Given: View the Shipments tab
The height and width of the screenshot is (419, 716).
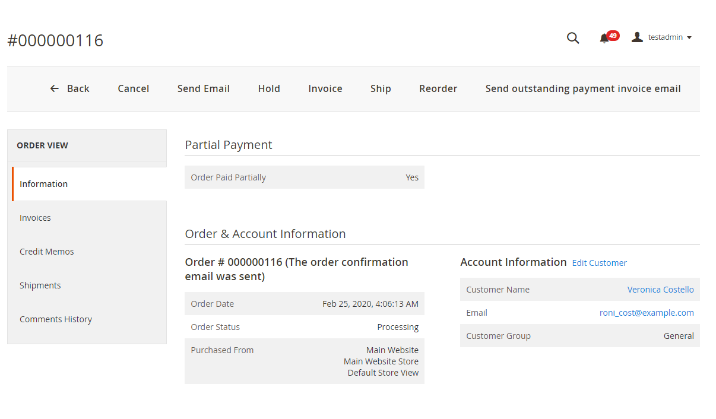Looking at the screenshot, I should 40,285.
